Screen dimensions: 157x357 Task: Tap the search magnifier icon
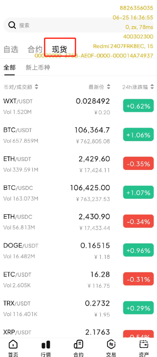coord(12,25)
